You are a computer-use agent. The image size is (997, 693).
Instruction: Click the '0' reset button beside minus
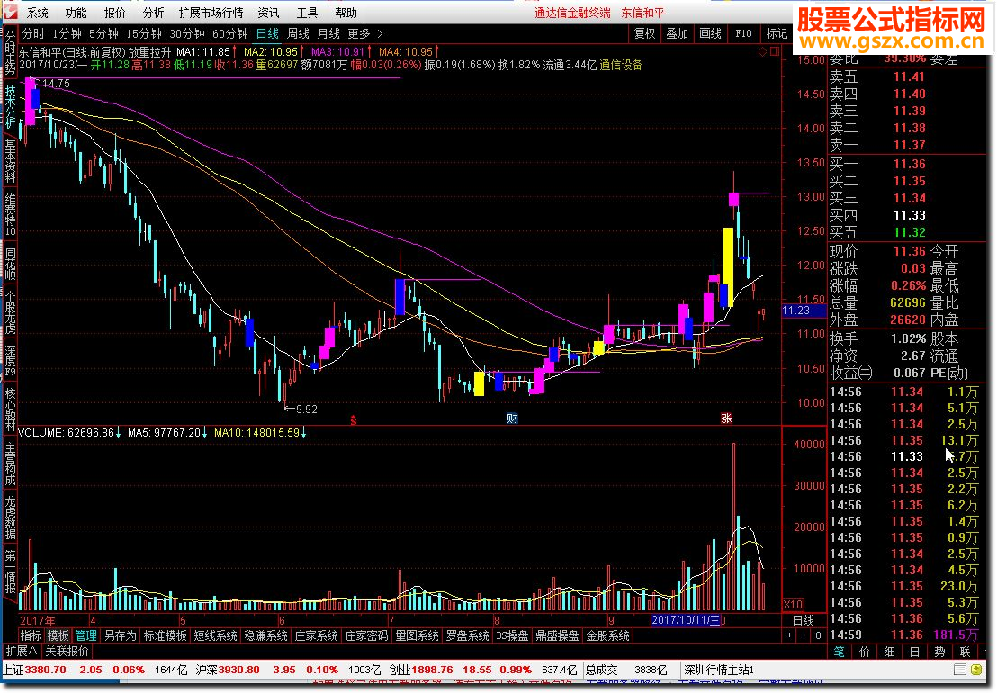point(818,635)
